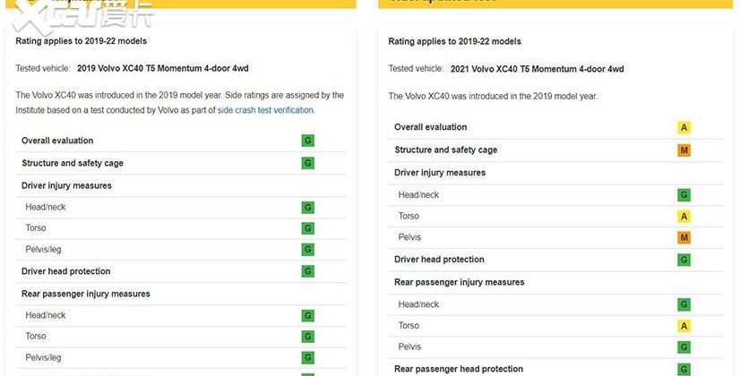The width and height of the screenshot is (740, 376).
Task: Click the right rear passenger Head/neck G badge
Action: tap(684, 304)
